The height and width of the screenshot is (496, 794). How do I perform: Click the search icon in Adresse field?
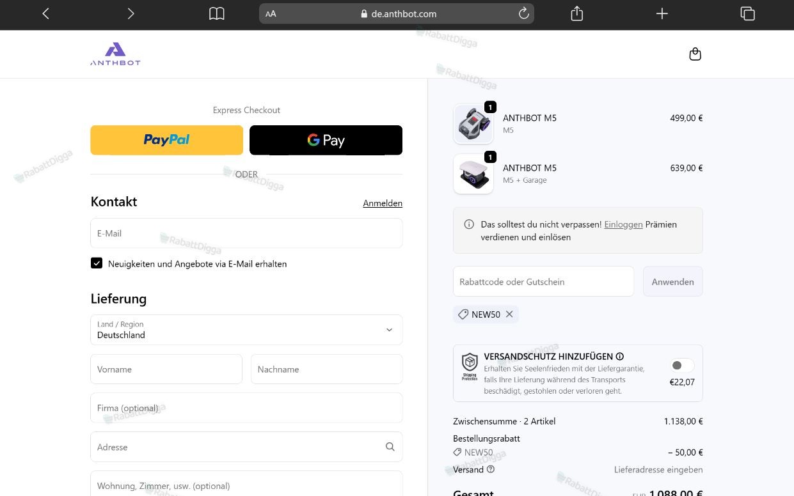[390, 447]
